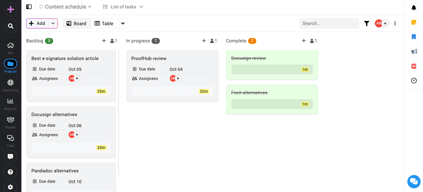Viewport: 423px width, 192px height.
Task: Open completed Docusign review task
Action: [x=249, y=58]
